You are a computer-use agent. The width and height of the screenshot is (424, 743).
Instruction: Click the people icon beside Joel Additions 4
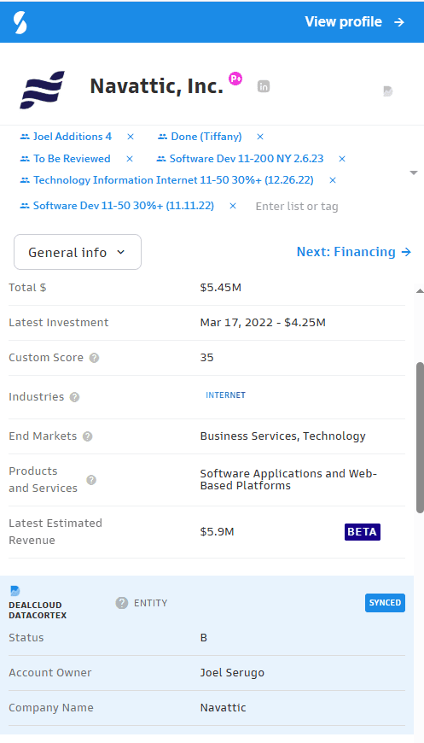click(25, 137)
